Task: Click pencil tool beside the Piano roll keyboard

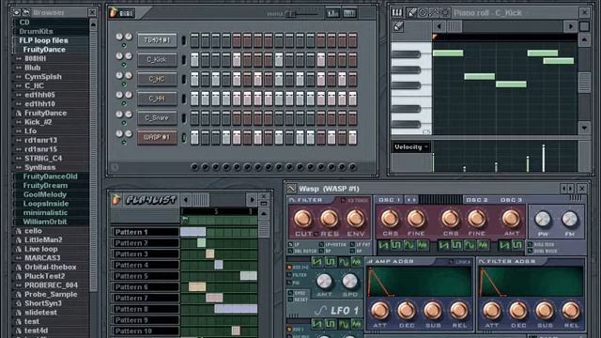Action: [x=398, y=26]
